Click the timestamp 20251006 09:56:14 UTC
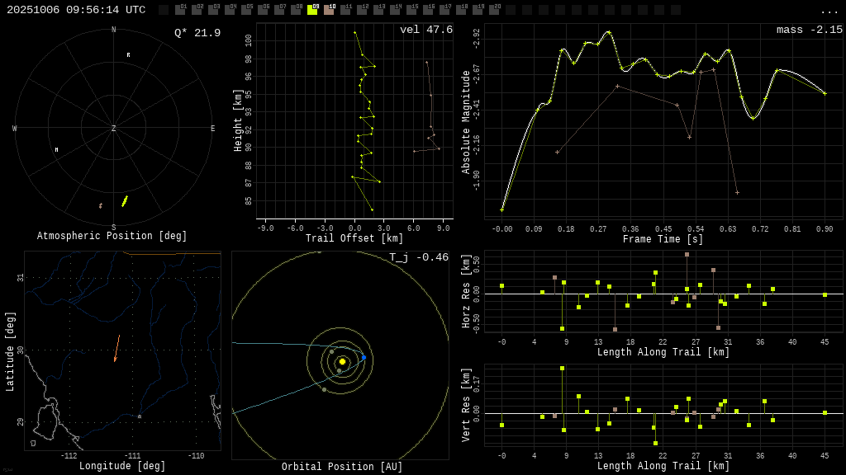The image size is (846, 475). pos(76,10)
